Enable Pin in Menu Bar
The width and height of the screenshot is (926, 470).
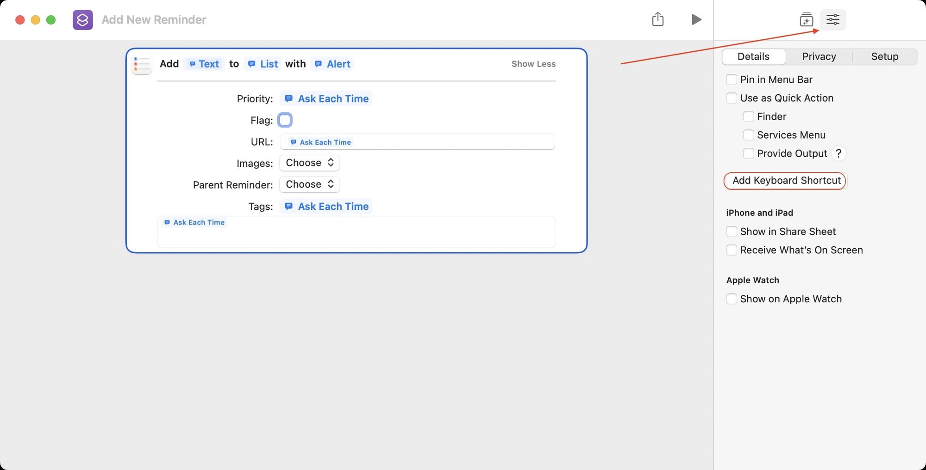[x=732, y=79]
